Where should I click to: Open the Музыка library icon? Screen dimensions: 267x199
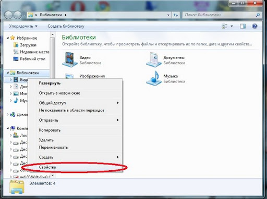point(154,78)
